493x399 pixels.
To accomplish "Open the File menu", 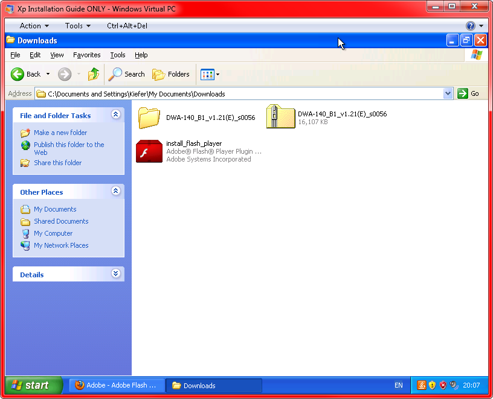I will [15, 55].
